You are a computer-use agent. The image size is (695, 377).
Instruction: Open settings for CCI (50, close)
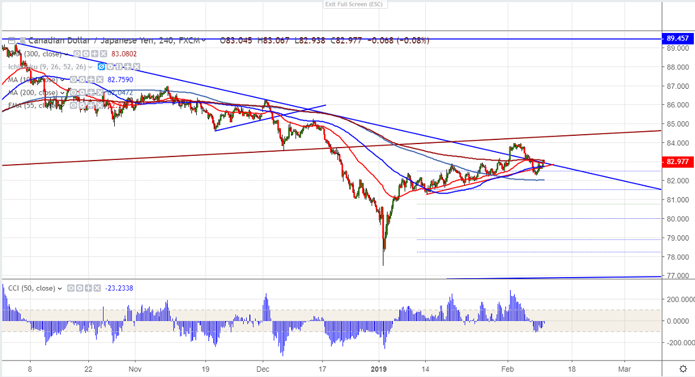tap(80, 288)
